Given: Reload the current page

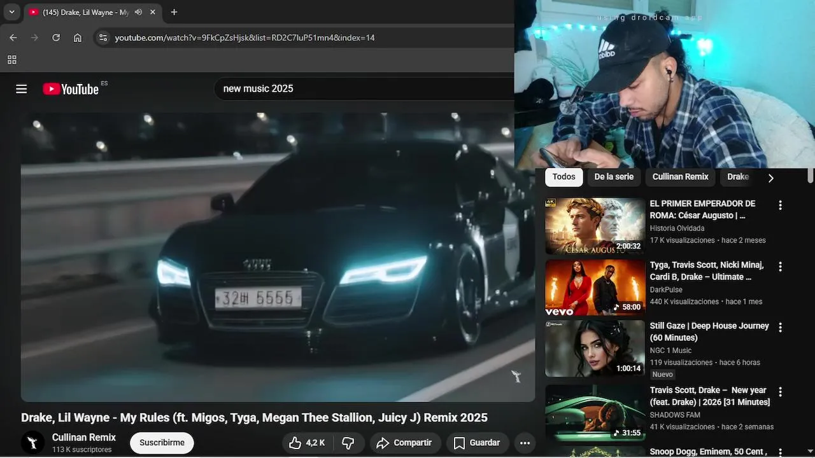Looking at the screenshot, I should [56, 38].
